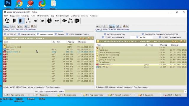
Task: Click the swirl refresh icon in toolbar
Action: 7,21
